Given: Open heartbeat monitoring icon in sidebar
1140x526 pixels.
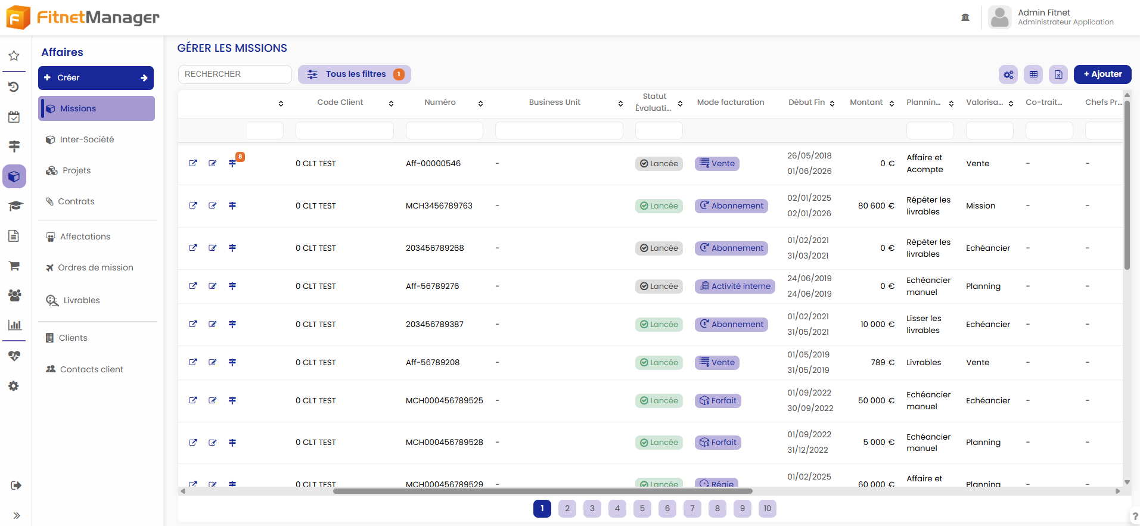Looking at the screenshot, I should [x=14, y=356].
